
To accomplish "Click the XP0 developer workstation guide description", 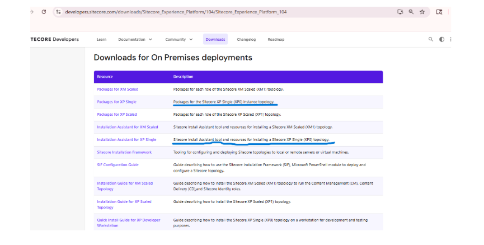I will pyautogui.click(x=270, y=223).
